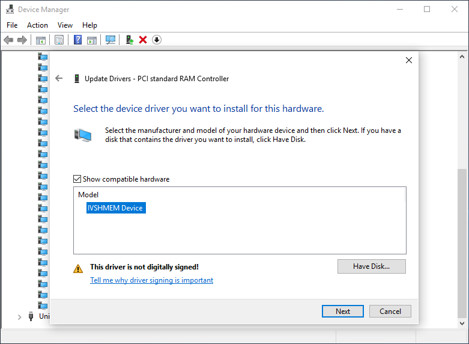The width and height of the screenshot is (469, 344).
Task: Show or hide the console tree icon
Action: click(41, 40)
